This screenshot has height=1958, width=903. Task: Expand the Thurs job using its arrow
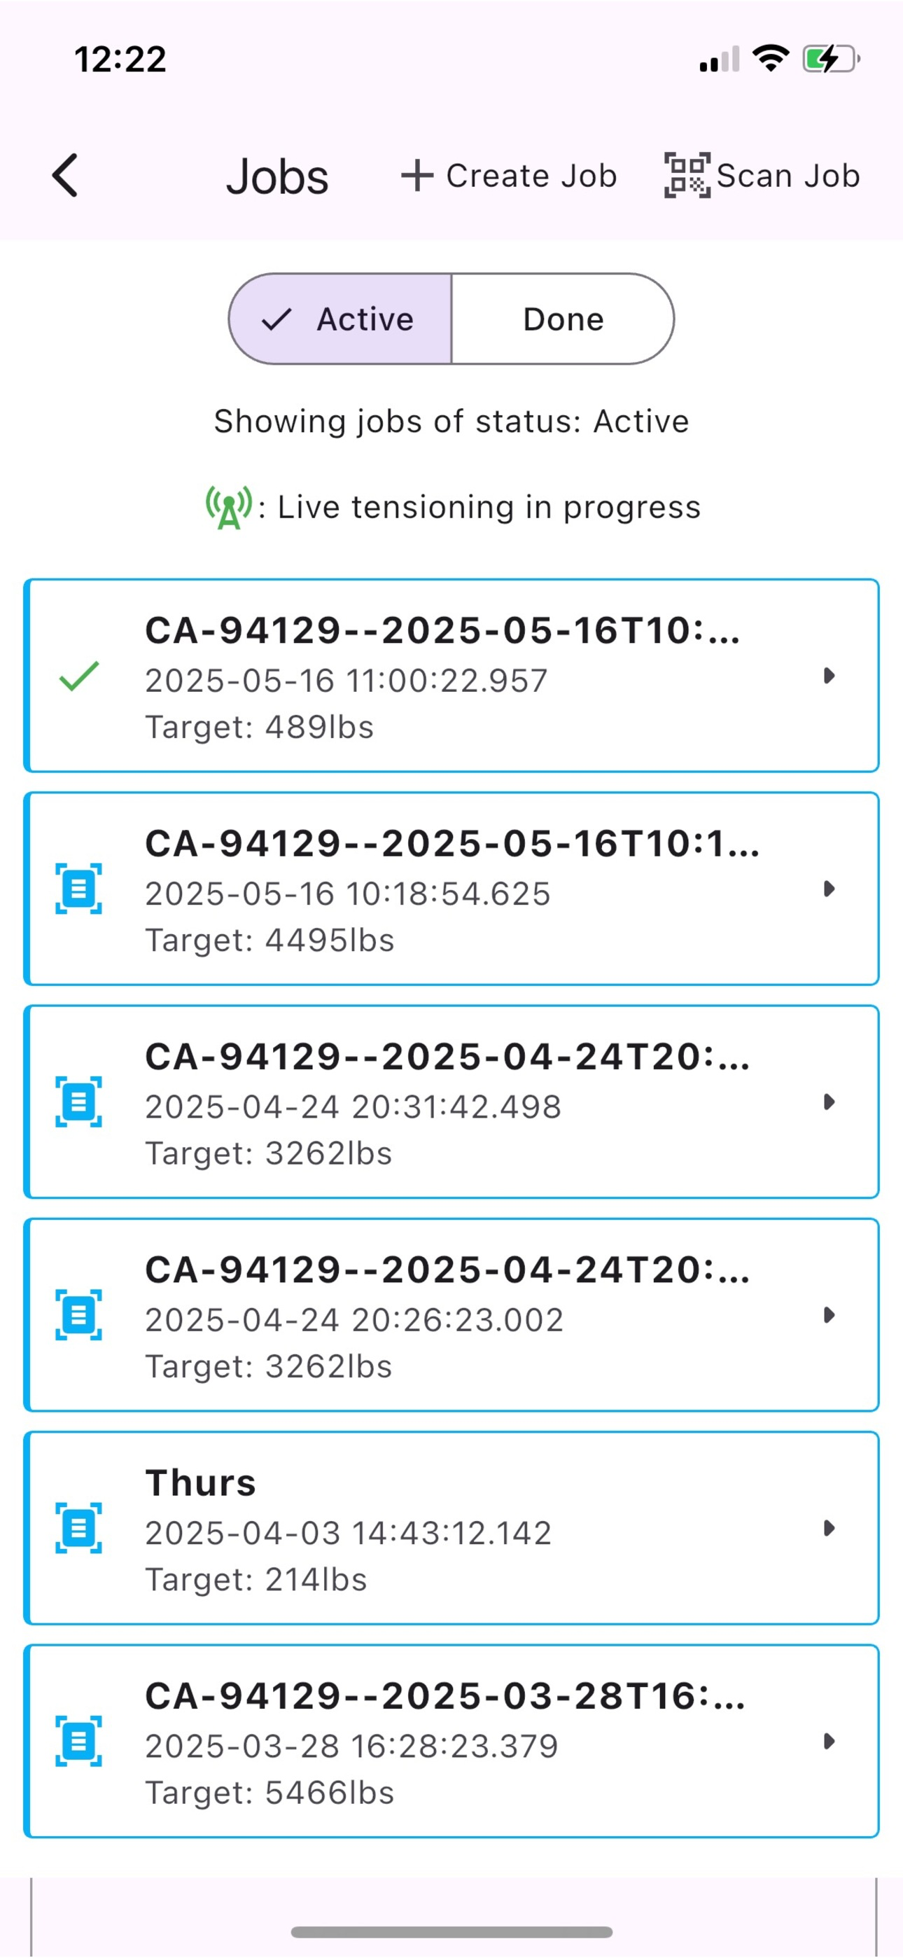pos(829,1528)
